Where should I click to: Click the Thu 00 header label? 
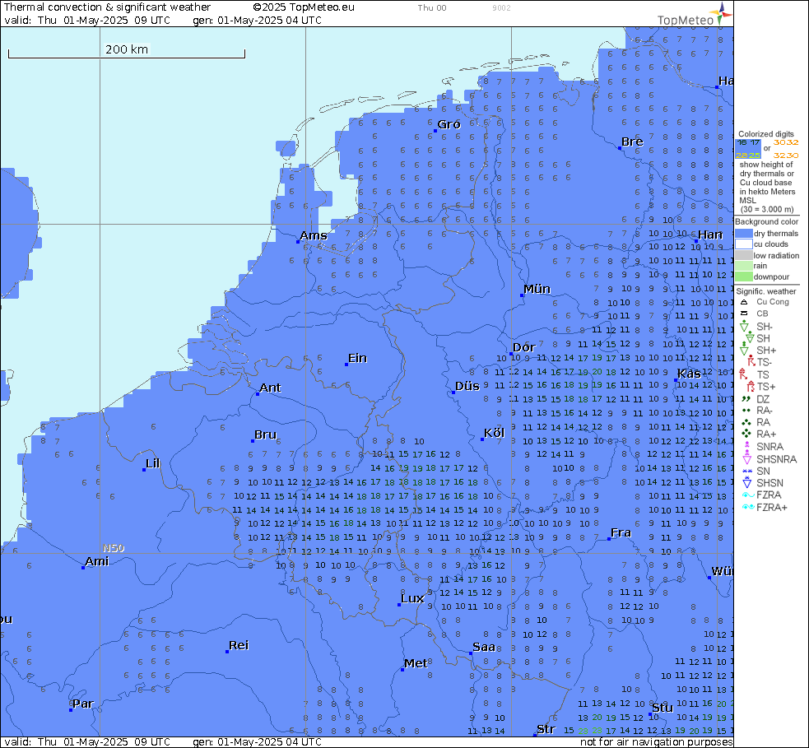(x=432, y=7)
